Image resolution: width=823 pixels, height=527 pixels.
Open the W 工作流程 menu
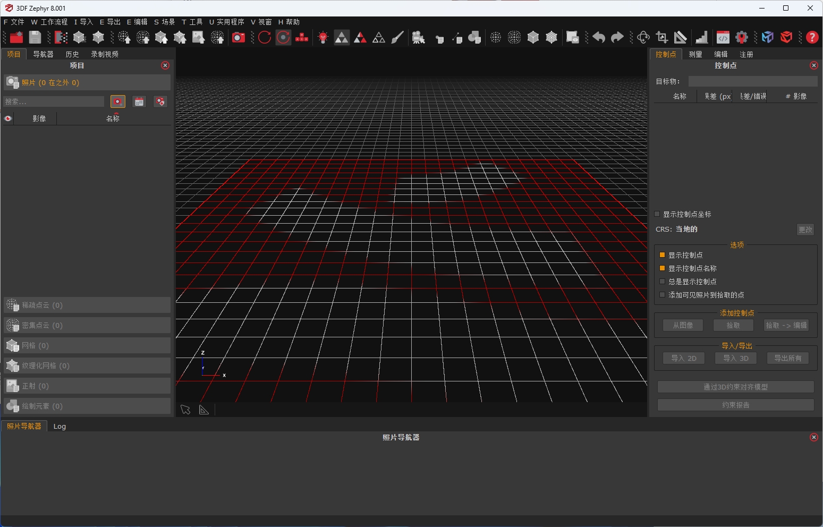point(49,22)
